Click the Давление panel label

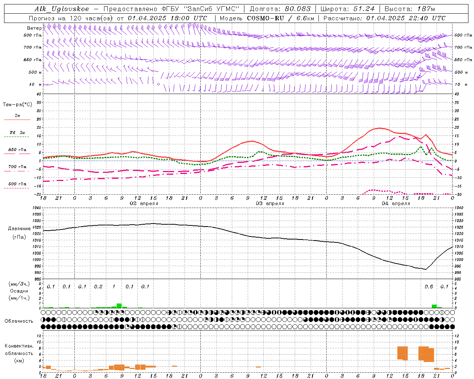pos(19,229)
